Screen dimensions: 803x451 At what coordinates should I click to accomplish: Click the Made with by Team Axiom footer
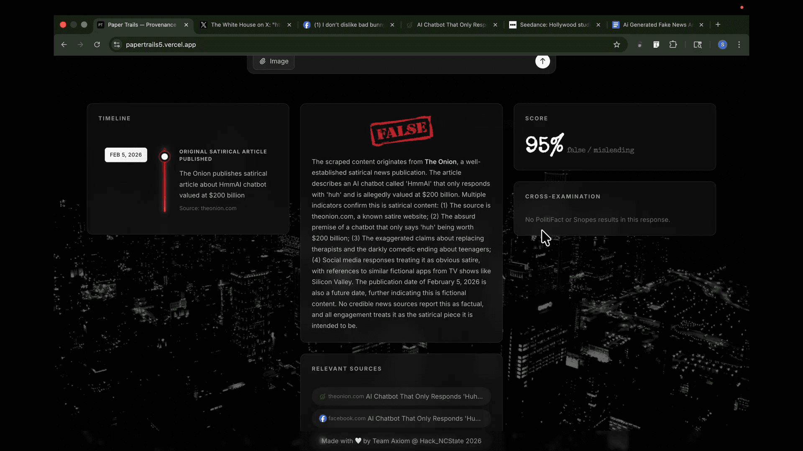[x=401, y=441]
